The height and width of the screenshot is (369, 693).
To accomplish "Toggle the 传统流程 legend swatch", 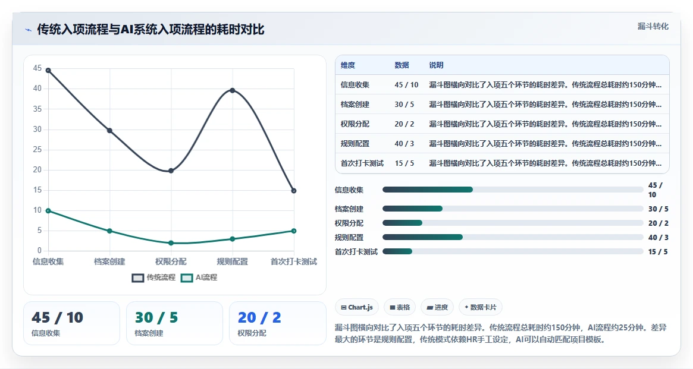I will pyautogui.click(x=138, y=277).
